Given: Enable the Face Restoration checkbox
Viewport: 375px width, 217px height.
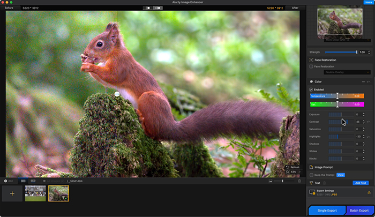Looking at the screenshot, I should (x=312, y=66).
